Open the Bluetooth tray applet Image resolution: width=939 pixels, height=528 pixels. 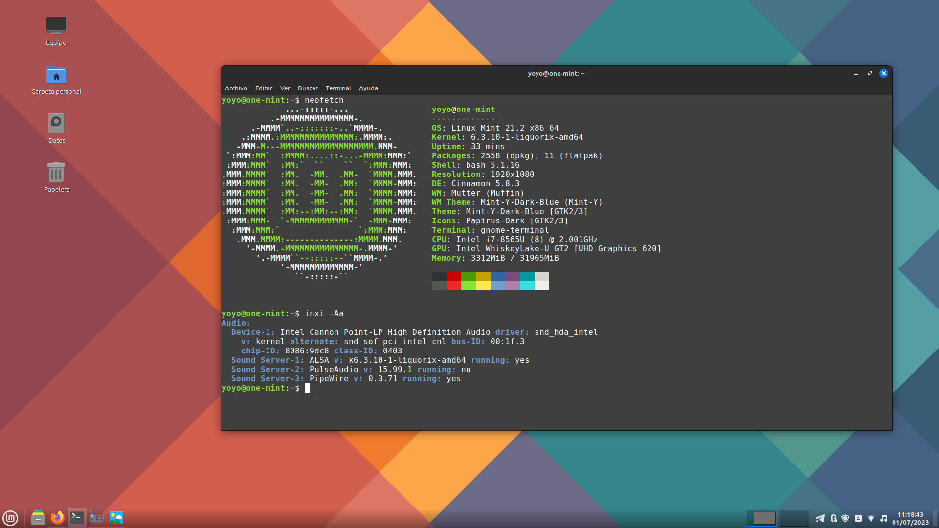[833, 518]
